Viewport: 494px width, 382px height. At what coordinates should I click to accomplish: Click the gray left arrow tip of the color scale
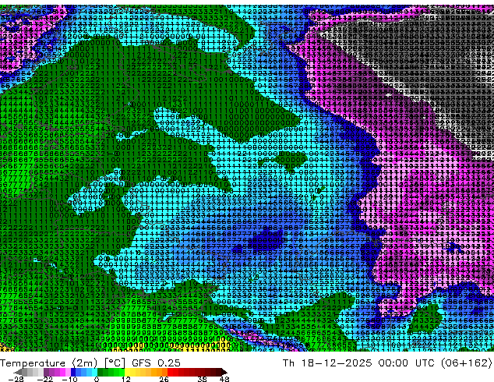18,372
